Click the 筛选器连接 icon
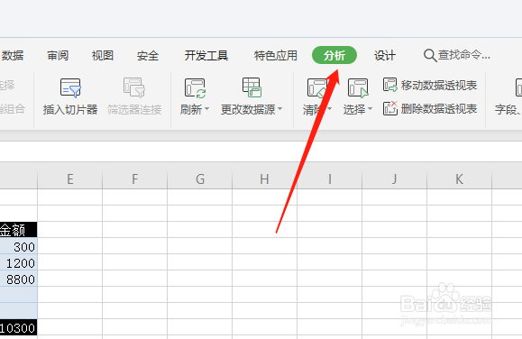 134,87
